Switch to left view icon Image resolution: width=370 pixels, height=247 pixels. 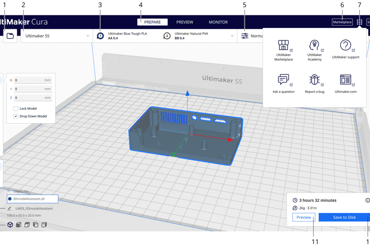pos(36,224)
